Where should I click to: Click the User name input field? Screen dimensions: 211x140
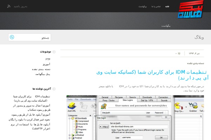[132, 138]
